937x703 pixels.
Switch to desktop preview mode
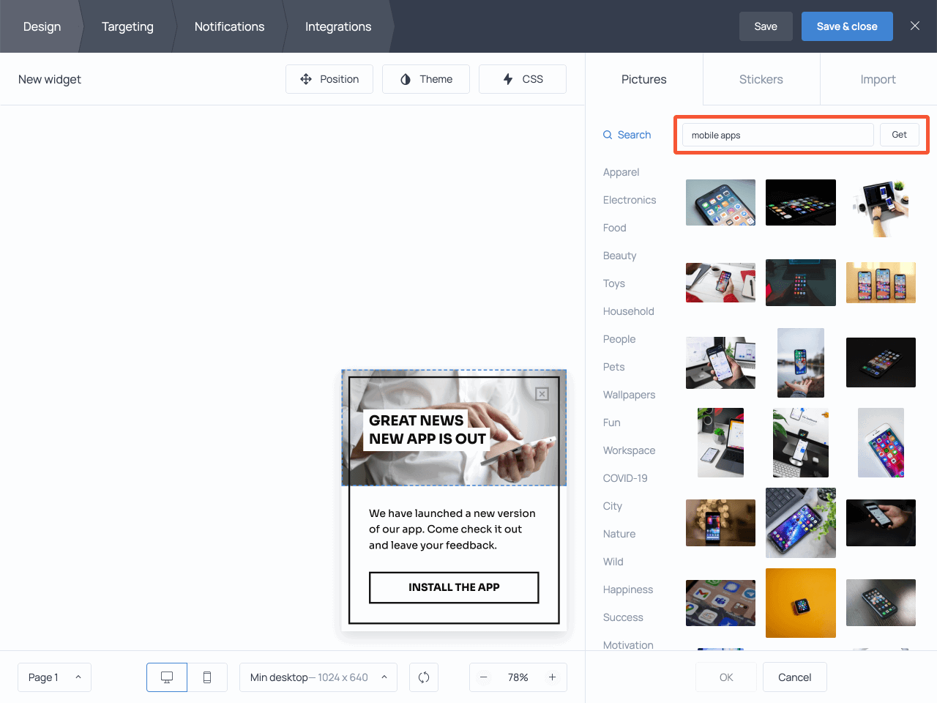166,677
